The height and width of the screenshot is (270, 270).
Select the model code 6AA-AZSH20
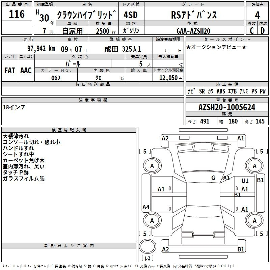point(193,31)
